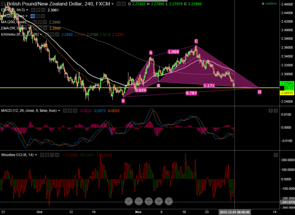Select pattern point label D

point(260,92)
